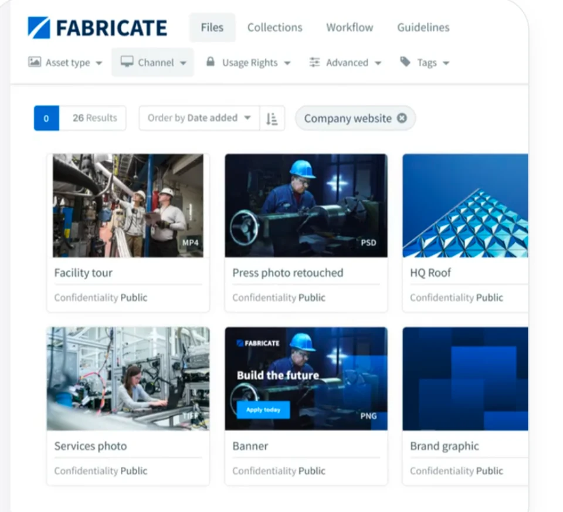The height and width of the screenshot is (512, 563).
Task: Click the Services photo TIFF thumbnail
Action: pyautogui.click(x=128, y=378)
